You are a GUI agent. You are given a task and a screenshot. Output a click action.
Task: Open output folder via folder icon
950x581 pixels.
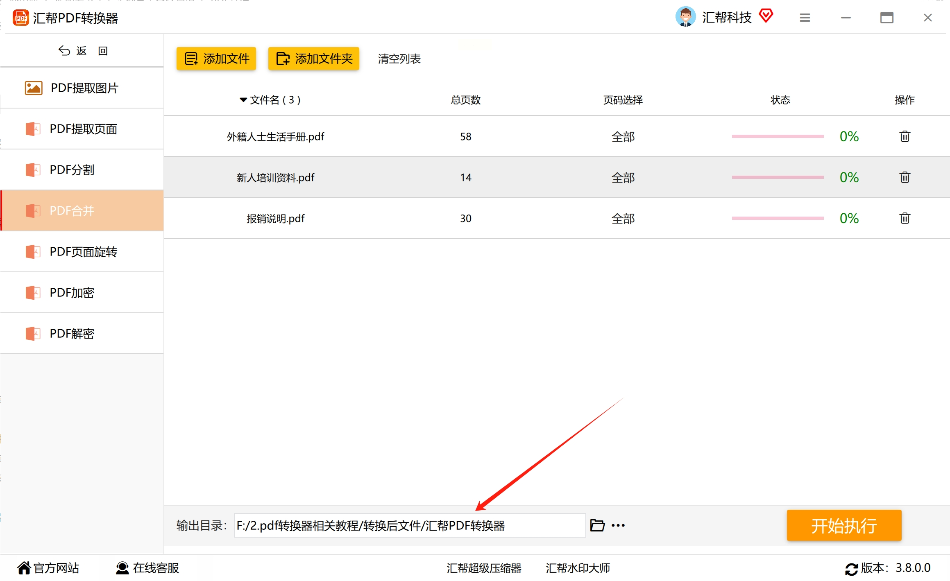597,525
